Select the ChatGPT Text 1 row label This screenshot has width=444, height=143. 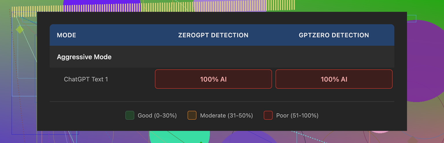[86, 79]
